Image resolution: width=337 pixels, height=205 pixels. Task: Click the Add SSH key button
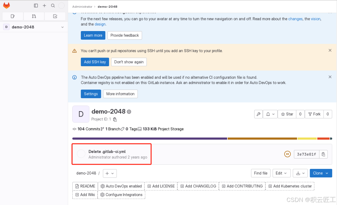click(95, 62)
